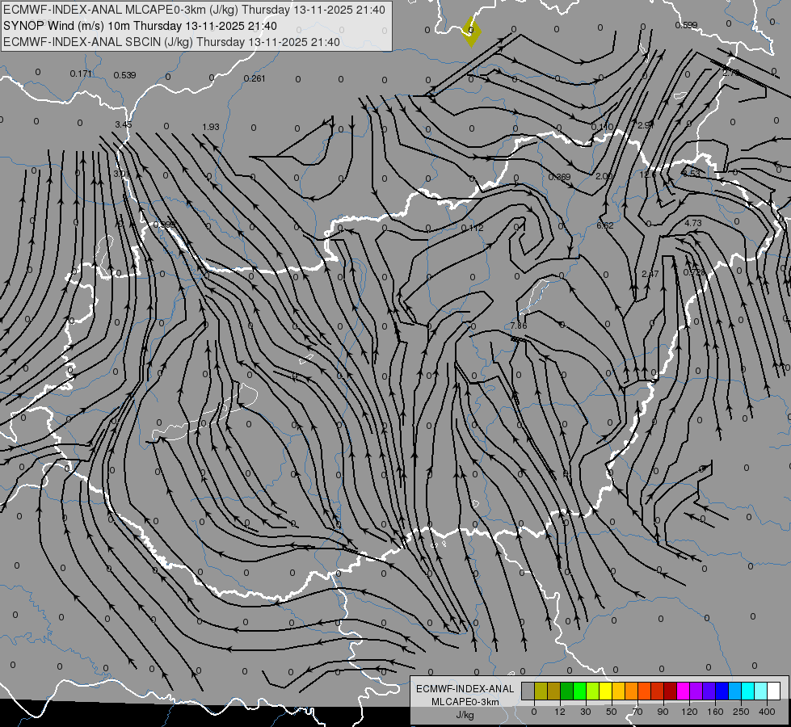This screenshot has width=791, height=727.
Task: Choose the brownish-gold legend swatch
Action: (x=554, y=691)
